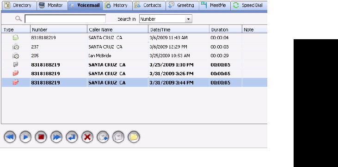Screen dimensions: 338x167
Task: Click duration 00:00:29
Action: coord(220,56)
